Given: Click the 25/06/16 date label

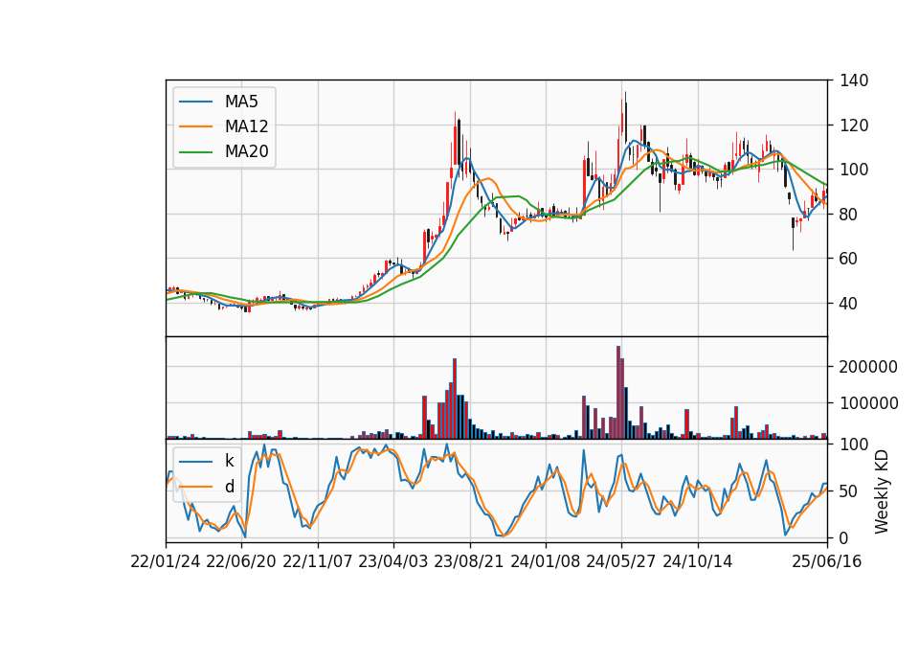Looking at the screenshot, I should [827, 561].
